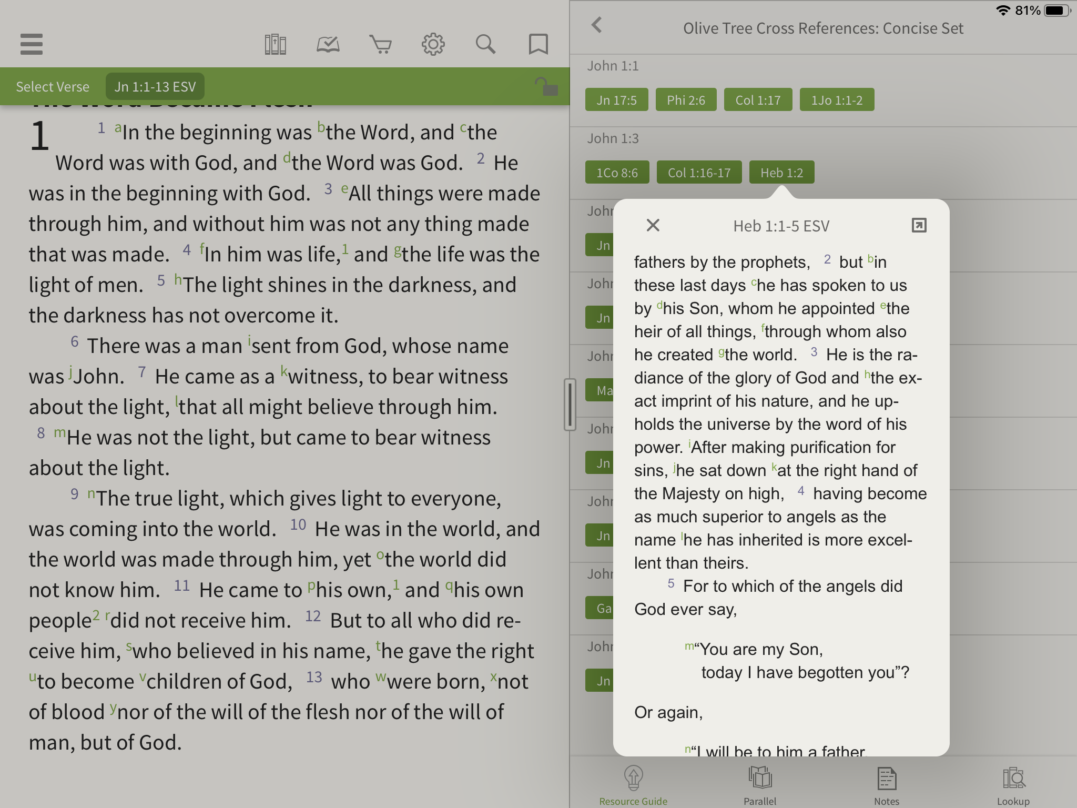Open cross reference Col 1:17
Viewport: 1077px width, 808px height.
click(758, 99)
